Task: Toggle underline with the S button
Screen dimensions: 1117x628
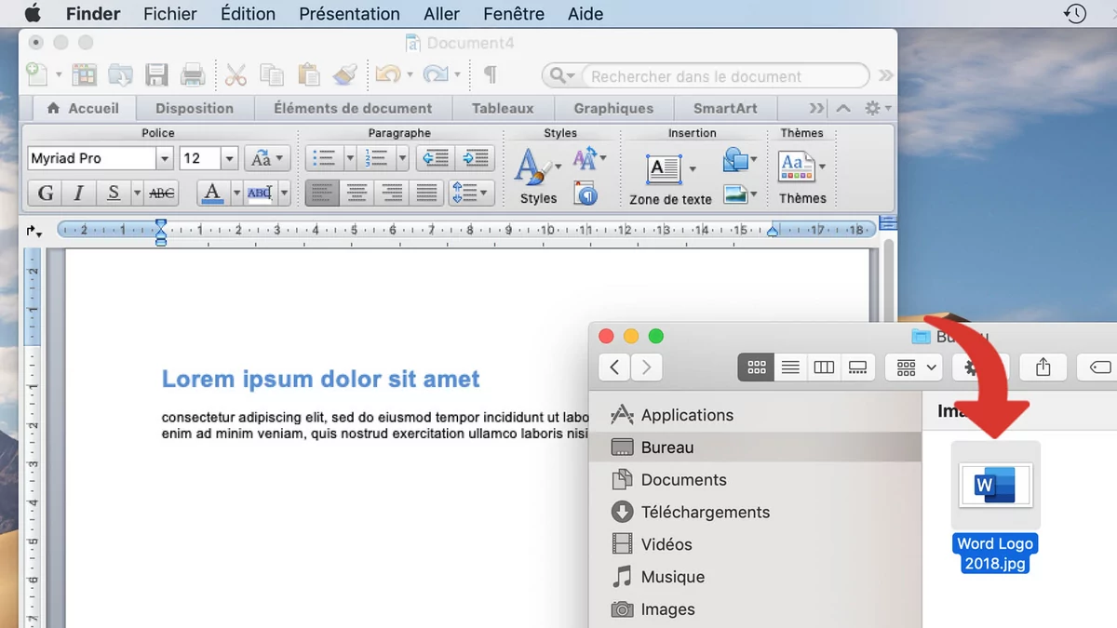Action: 114,193
